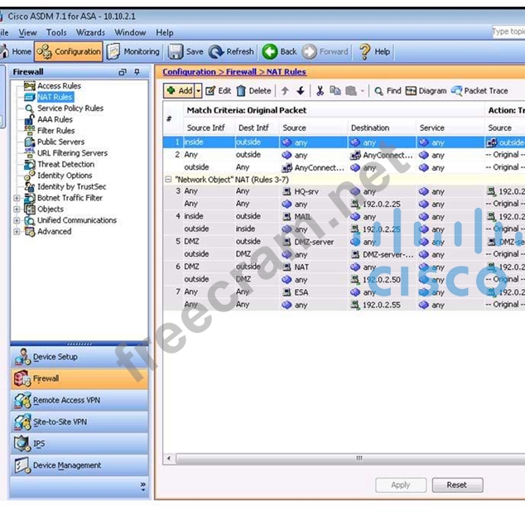Move selected rule down with arrow
The width and height of the screenshot is (525, 525).
pos(300,91)
